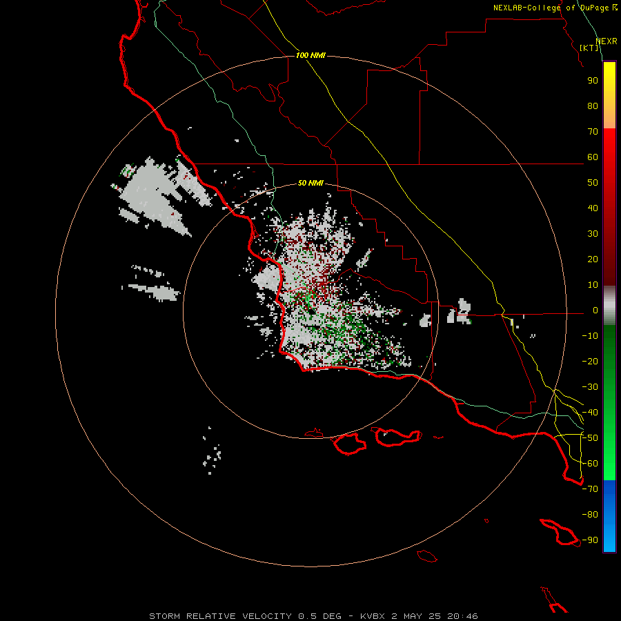This screenshot has width=621, height=621.
Task: Select the -70 value on velocity scale
Action: [x=590, y=489]
